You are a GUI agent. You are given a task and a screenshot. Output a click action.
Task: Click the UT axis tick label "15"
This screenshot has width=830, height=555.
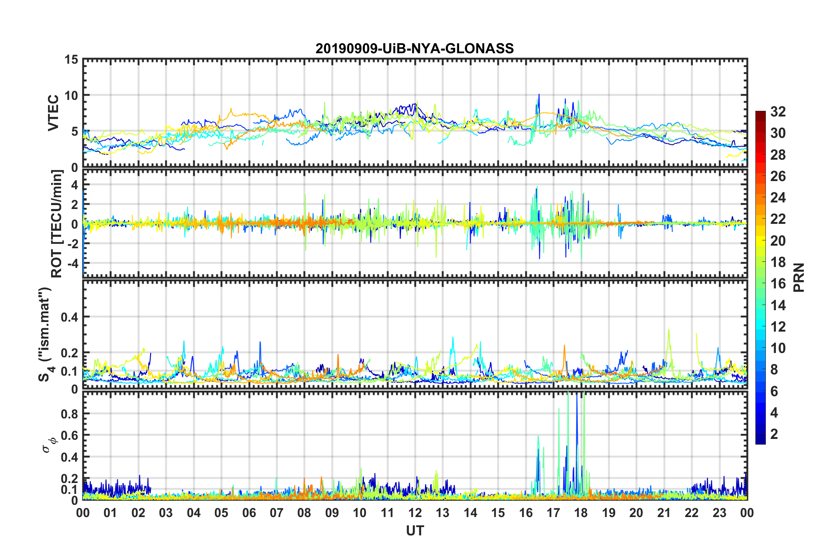coord(498,513)
